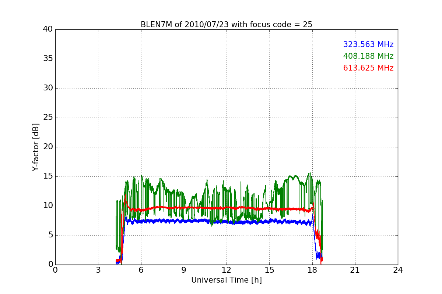The image size is (442, 294).
Task: Click x-axis tick value 3
Action: point(98,270)
